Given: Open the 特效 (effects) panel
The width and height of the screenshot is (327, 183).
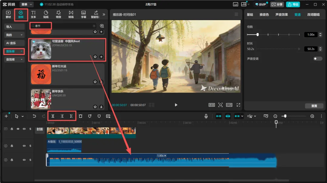Looking at the screenshot, I should [x=58, y=14].
